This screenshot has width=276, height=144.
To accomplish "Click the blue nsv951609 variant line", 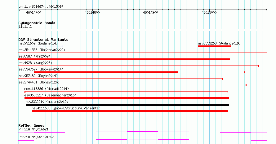I will pos(41,46).
